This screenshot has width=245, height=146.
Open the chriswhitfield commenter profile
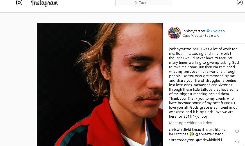point(180,130)
